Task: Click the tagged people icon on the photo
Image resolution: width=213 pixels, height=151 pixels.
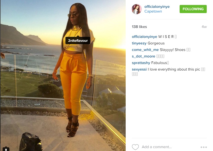Action: (x=6, y=149)
